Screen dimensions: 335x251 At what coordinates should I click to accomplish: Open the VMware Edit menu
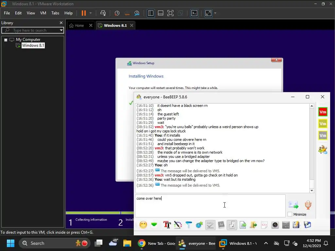(18, 13)
